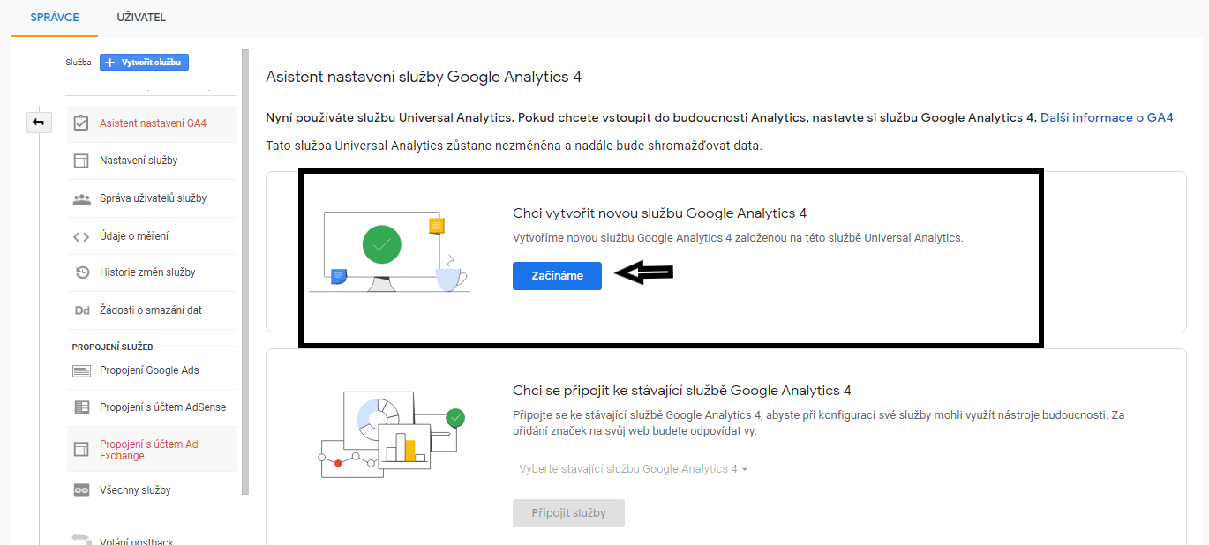The width and height of the screenshot is (1209, 545).
Task: Click the Údaje o měření code brackets icon
Action: tap(81, 236)
